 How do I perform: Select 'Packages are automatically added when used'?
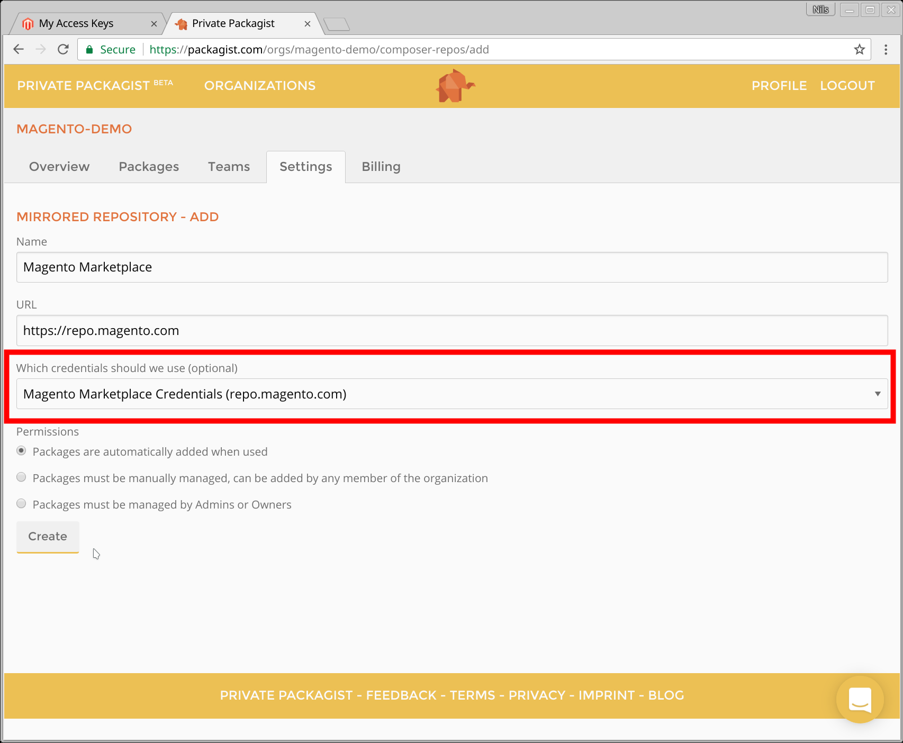(21, 451)
